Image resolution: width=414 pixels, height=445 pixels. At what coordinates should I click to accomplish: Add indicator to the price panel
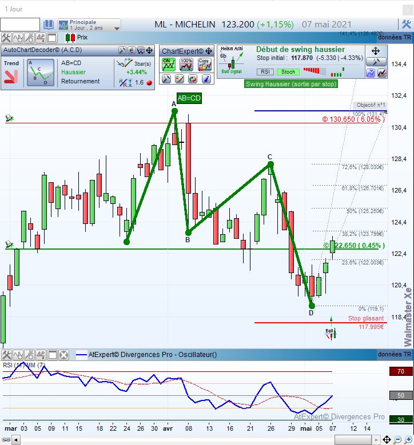[18, 38]
